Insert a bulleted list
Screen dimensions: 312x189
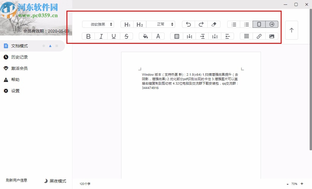pos(246,24)
